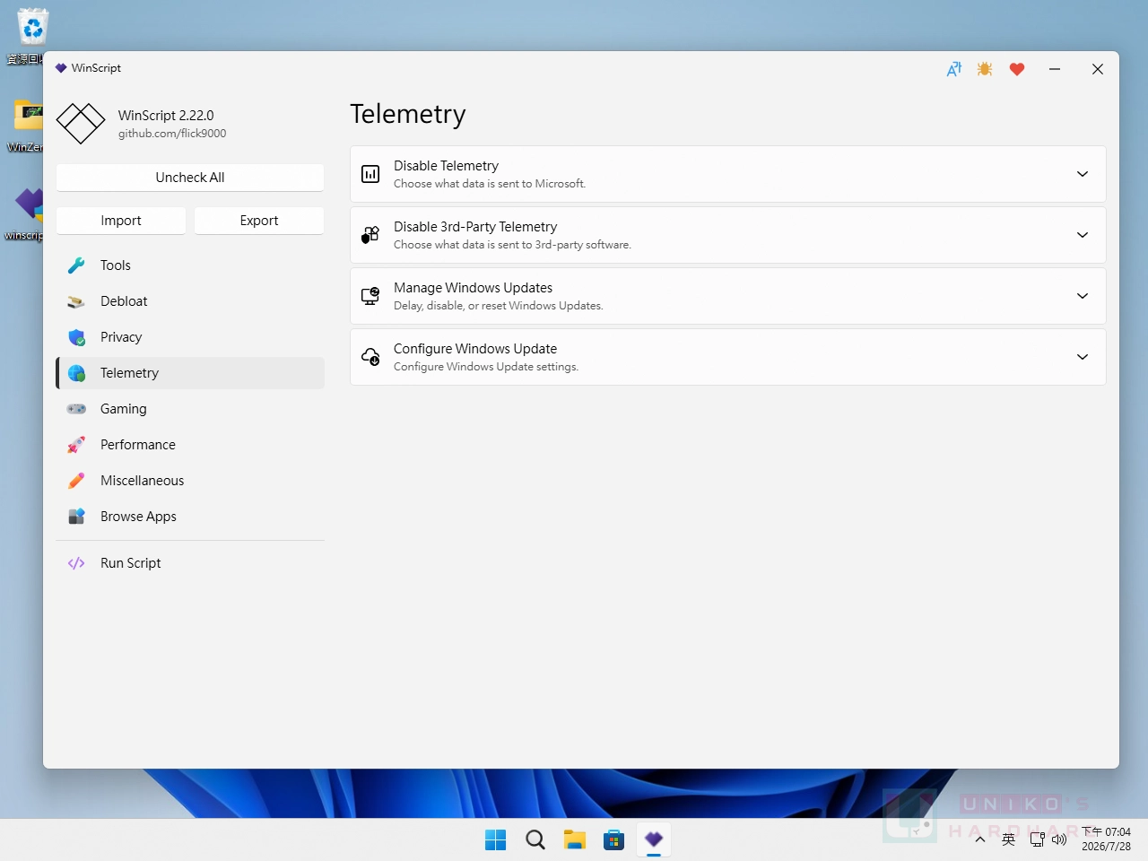The image size is (1148, 861).
Task: Click the Privacy shield icon
Action: pos(76,337)
